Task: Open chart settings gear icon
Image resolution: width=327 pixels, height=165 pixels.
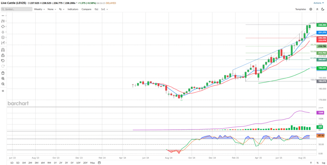Action: click(311, 9)
